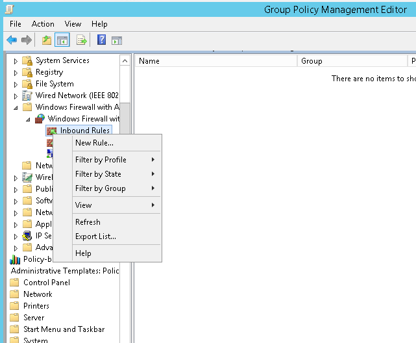The width and height of the screenshot is (416, 343).
Task: Click the tree pane vertical scrollbar thumb
Action: 125,119
